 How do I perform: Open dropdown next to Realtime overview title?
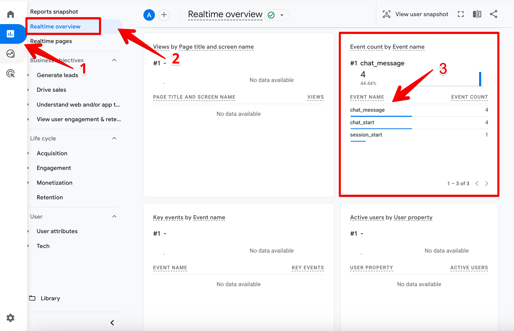click(x=282, y=15)
